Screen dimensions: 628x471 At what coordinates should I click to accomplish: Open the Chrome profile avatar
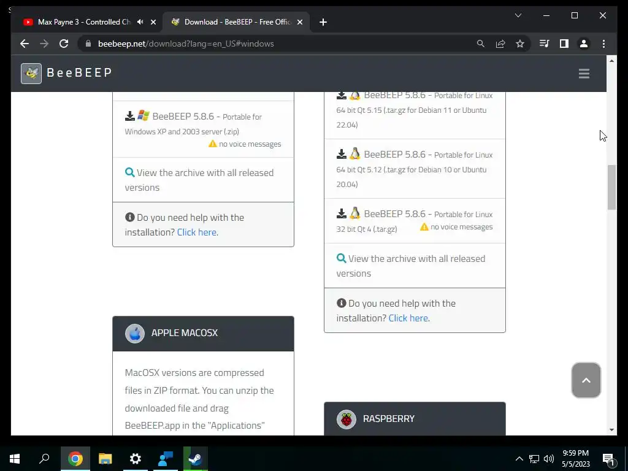coord(584,44)
